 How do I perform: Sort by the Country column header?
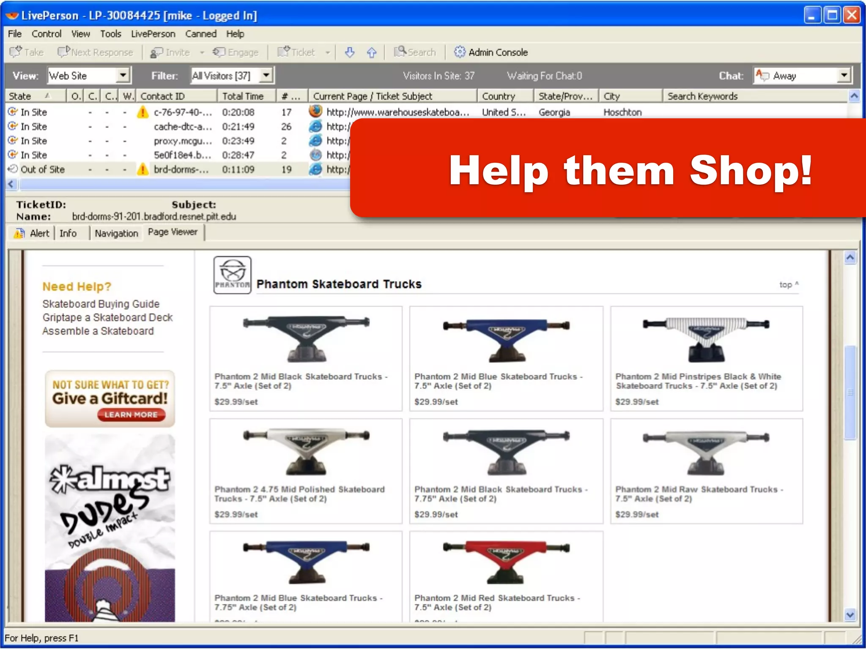click(505, 96)
